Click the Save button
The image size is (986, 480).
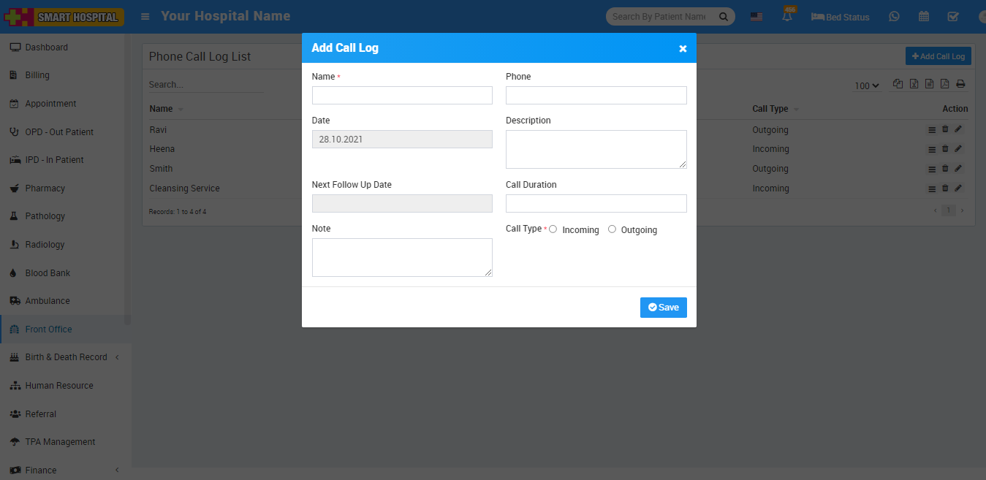pos(663,308)
